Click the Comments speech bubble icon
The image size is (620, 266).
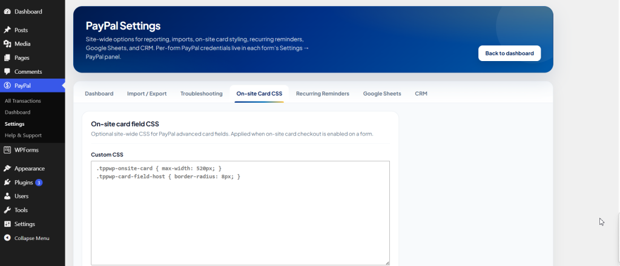pyautogui.click(x=7, y=72)
